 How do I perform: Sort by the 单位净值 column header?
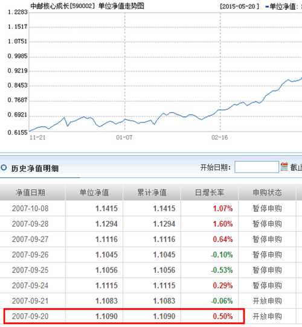click(94, 192)
